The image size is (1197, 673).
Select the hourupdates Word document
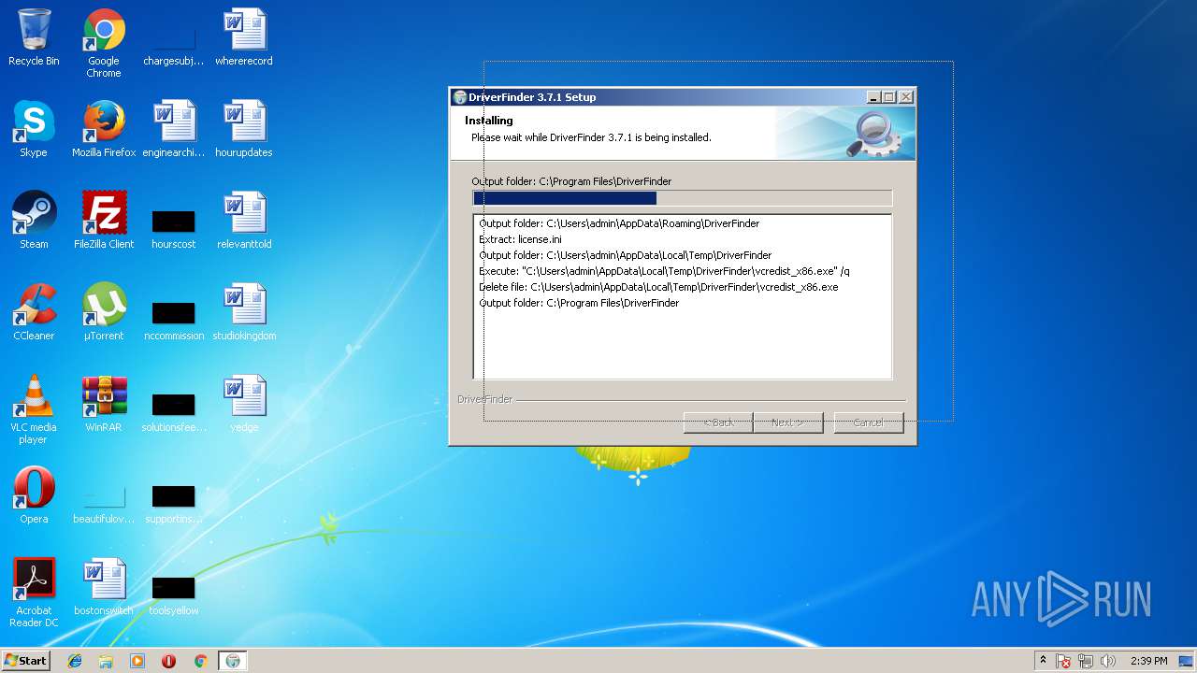coord(244,129)
